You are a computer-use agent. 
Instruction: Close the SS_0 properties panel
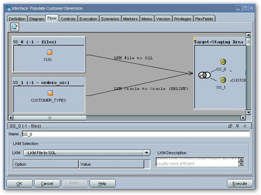pyautogui.click(x=245, y=126)
